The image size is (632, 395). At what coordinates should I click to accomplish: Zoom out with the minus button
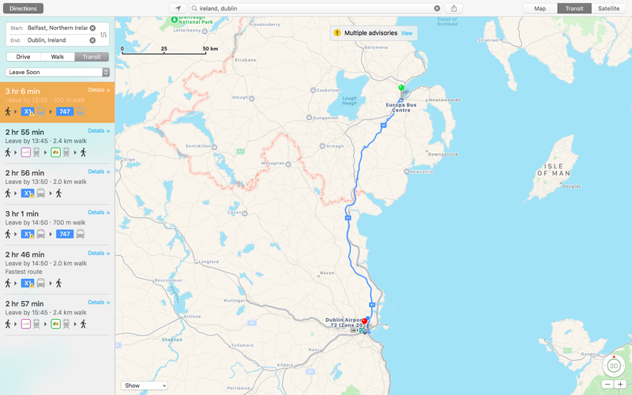pyautogui.click(x=608, y=385)
